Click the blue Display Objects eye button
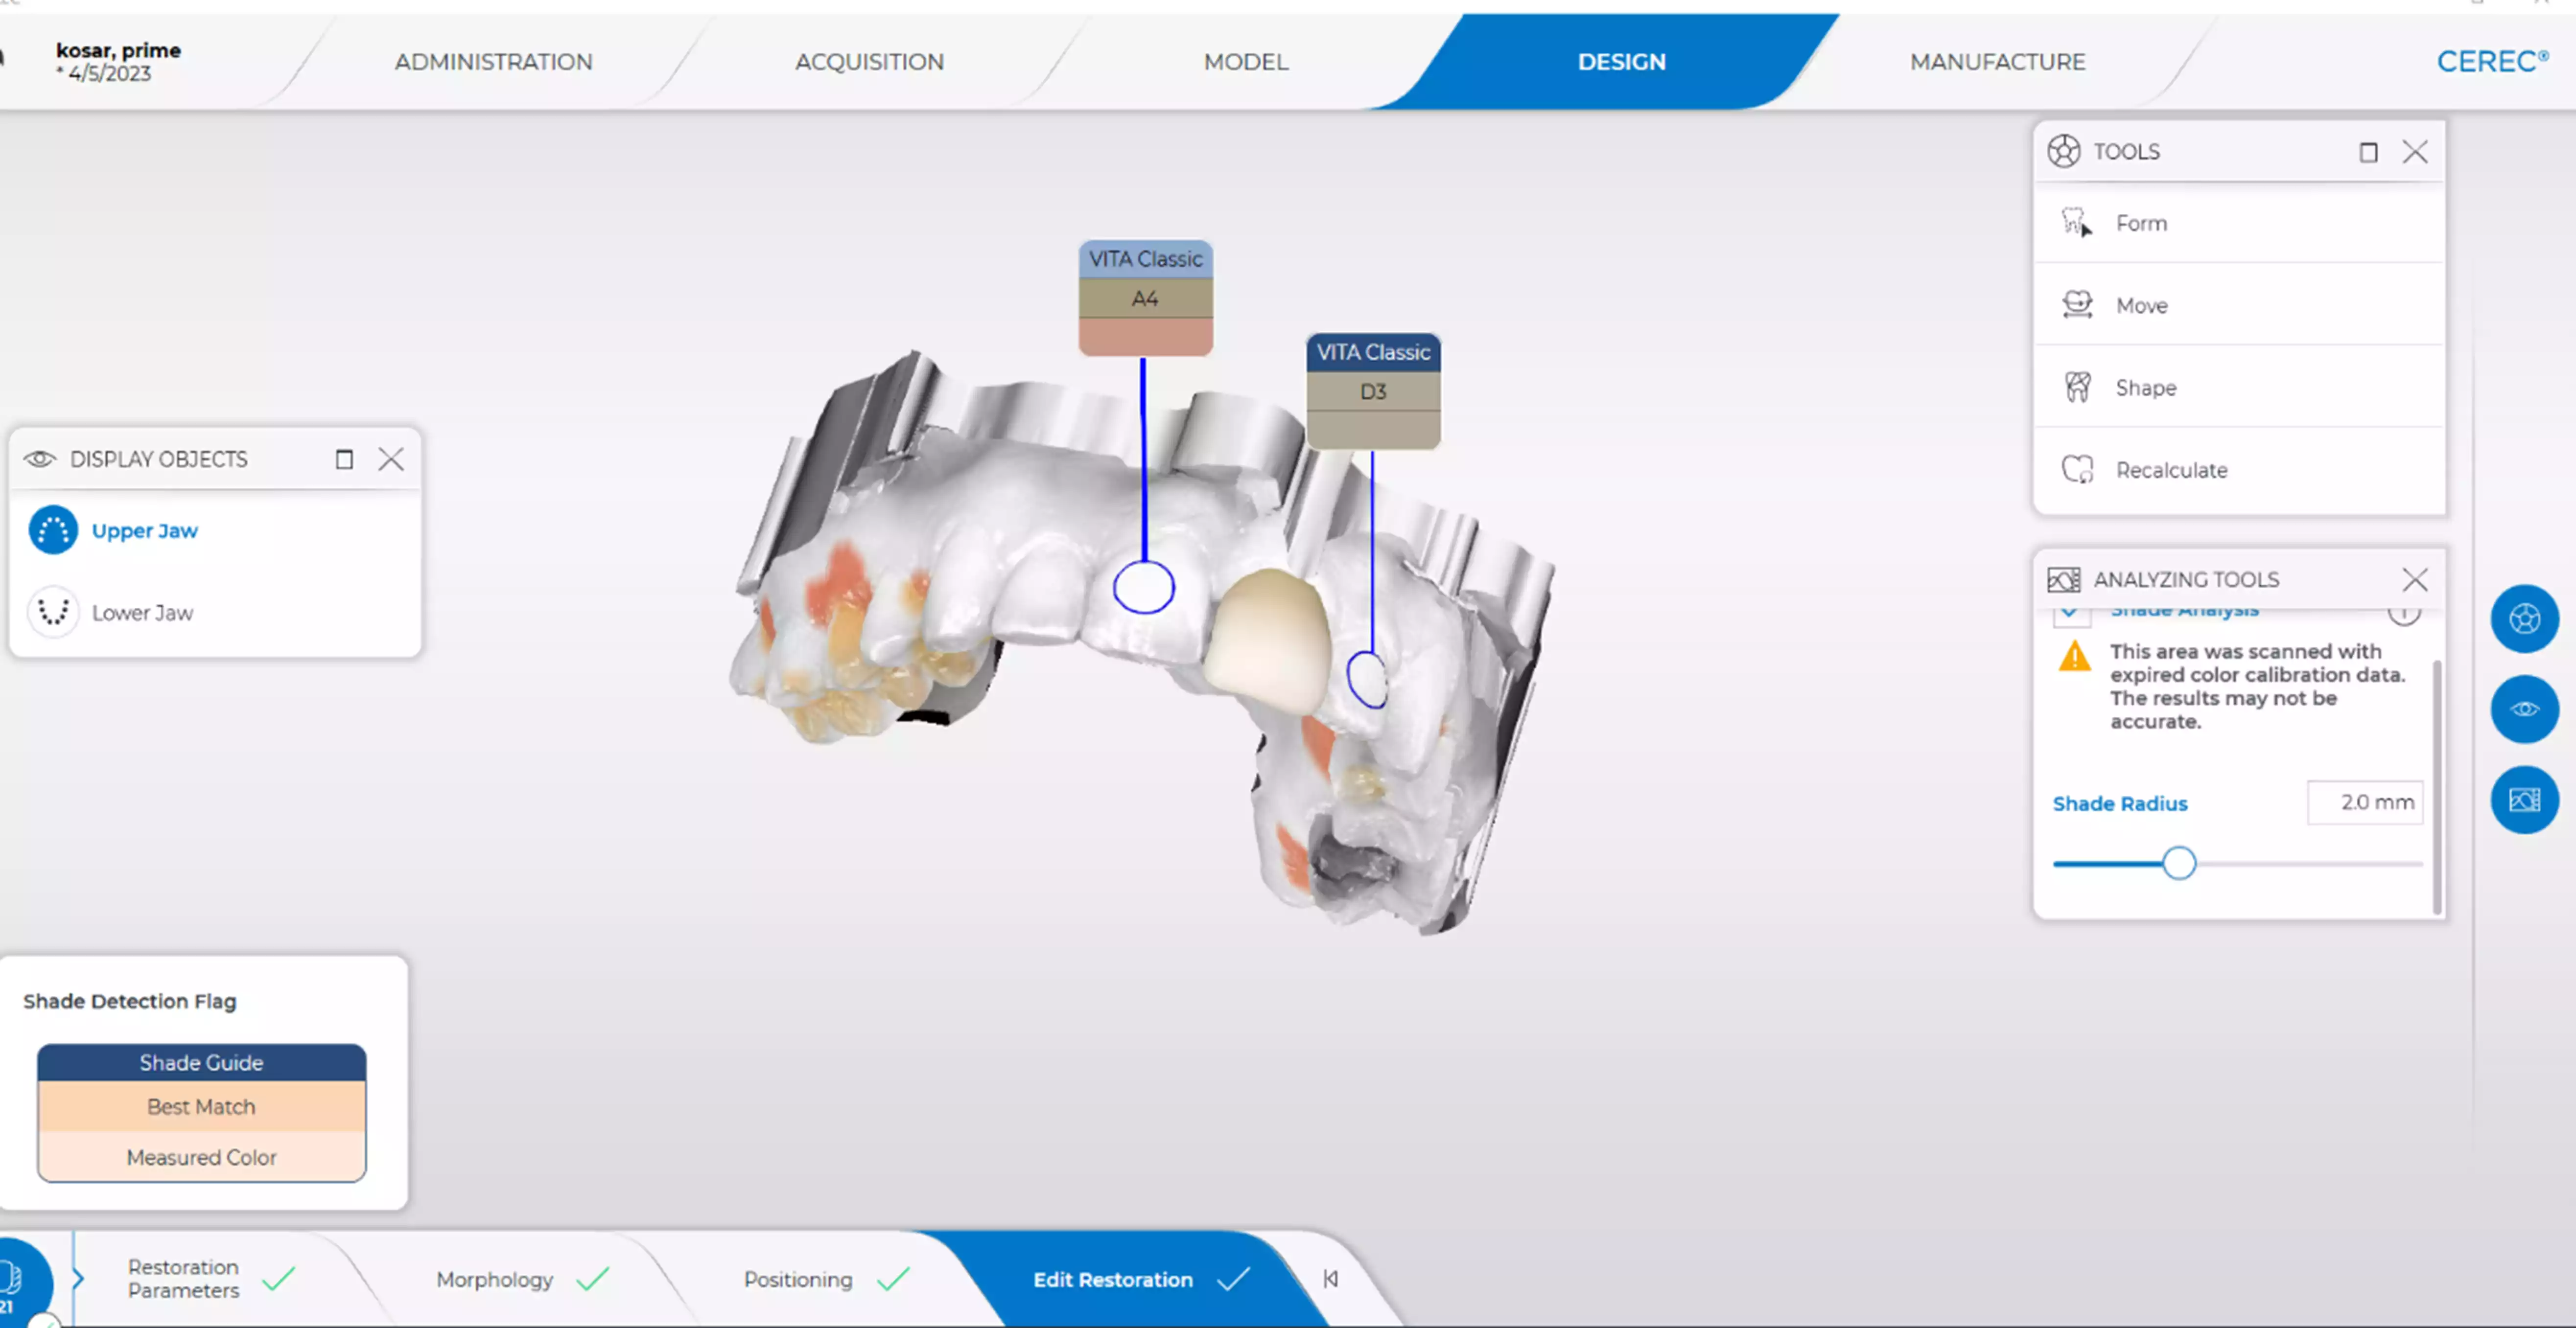The width and height of the screenshot is (2576, 1328). [2523, 710]
